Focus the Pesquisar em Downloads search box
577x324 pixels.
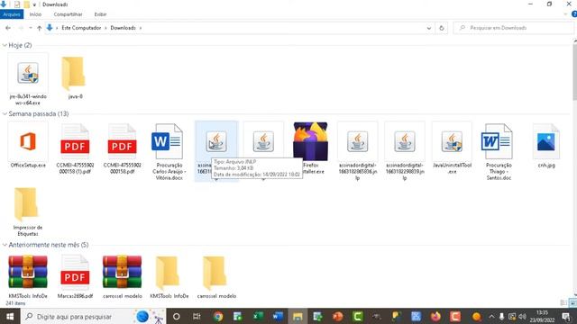[x=515, y=28]
